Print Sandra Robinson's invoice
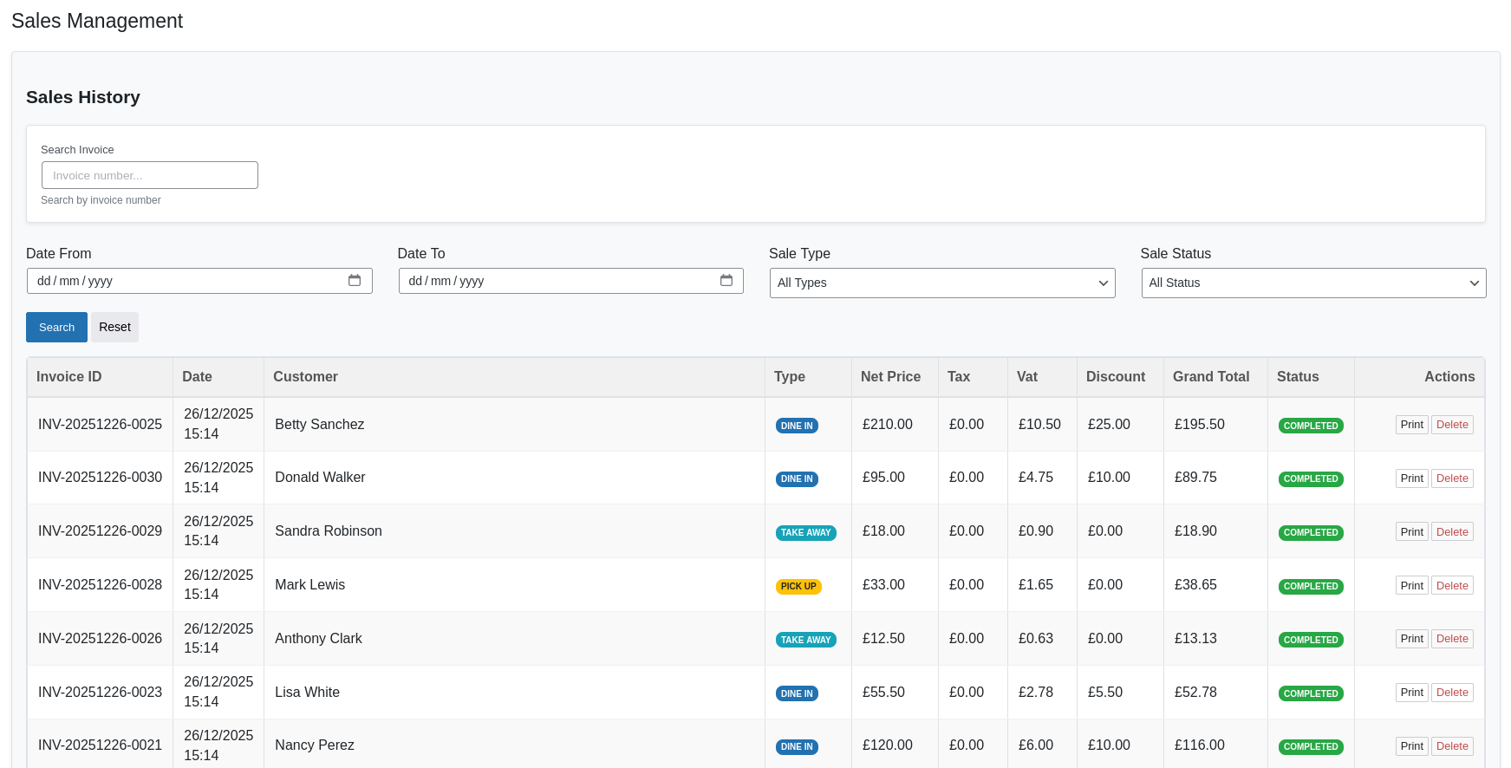The width and height of the screenshot is (1511, 768). (1411, 532)
